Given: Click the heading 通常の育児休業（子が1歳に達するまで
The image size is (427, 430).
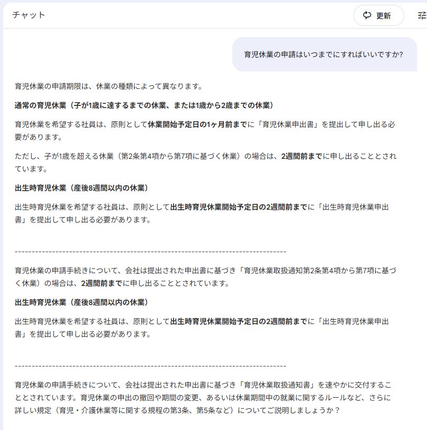Looking at the screenshot, I should [144, 105].
